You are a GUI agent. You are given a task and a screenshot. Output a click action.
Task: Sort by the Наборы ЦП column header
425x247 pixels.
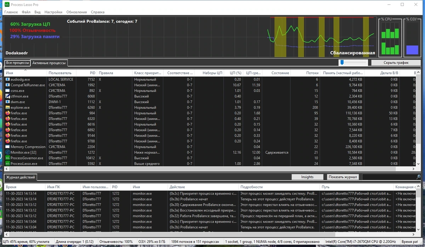(209, 73)
